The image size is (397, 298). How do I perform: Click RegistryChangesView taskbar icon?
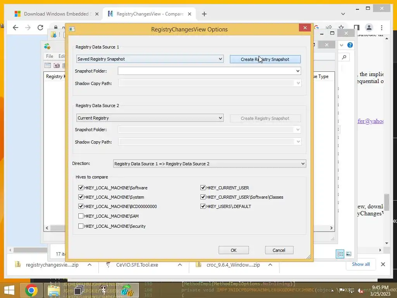pos(127,290)
